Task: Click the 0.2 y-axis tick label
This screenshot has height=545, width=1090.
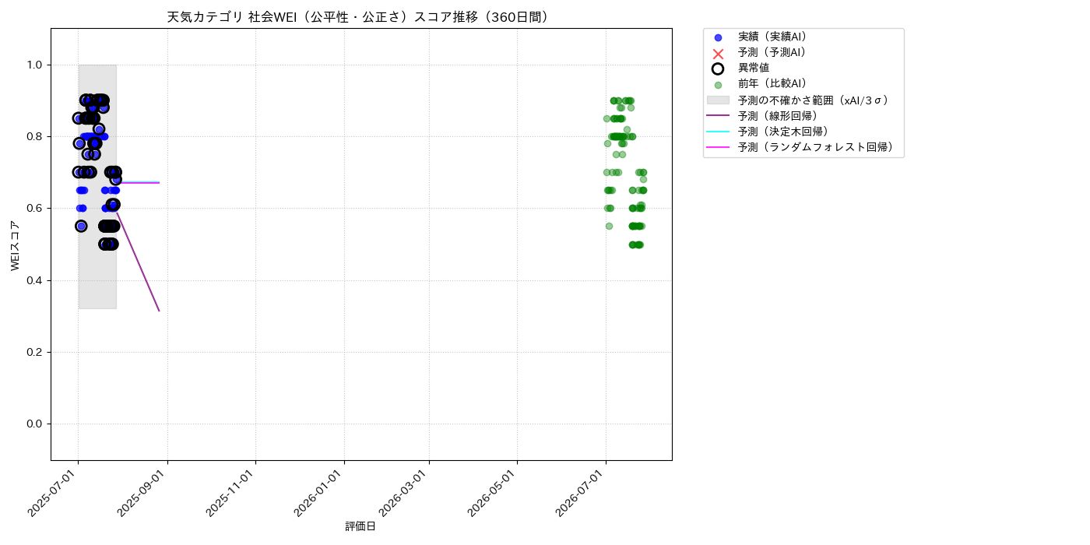Action: [36, 352]
